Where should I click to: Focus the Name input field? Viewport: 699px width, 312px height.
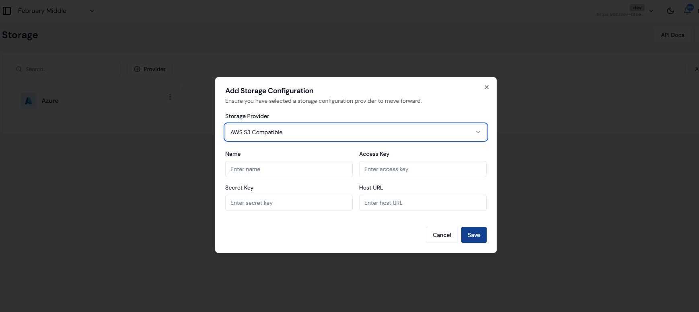(x=288, y=169)
